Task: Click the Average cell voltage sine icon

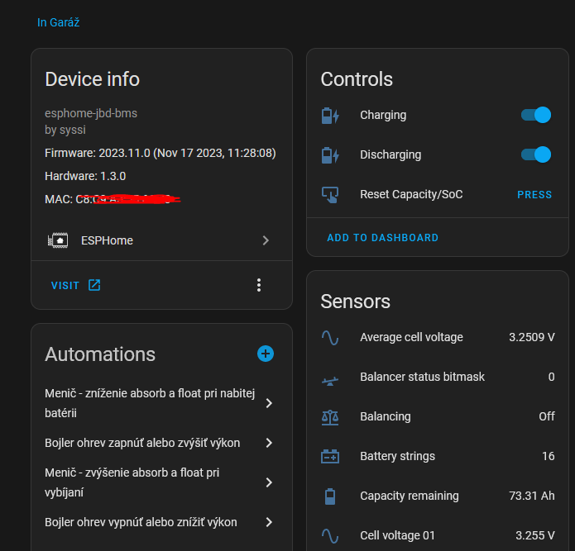Action: pyautogui.click(x=330, y=337)
